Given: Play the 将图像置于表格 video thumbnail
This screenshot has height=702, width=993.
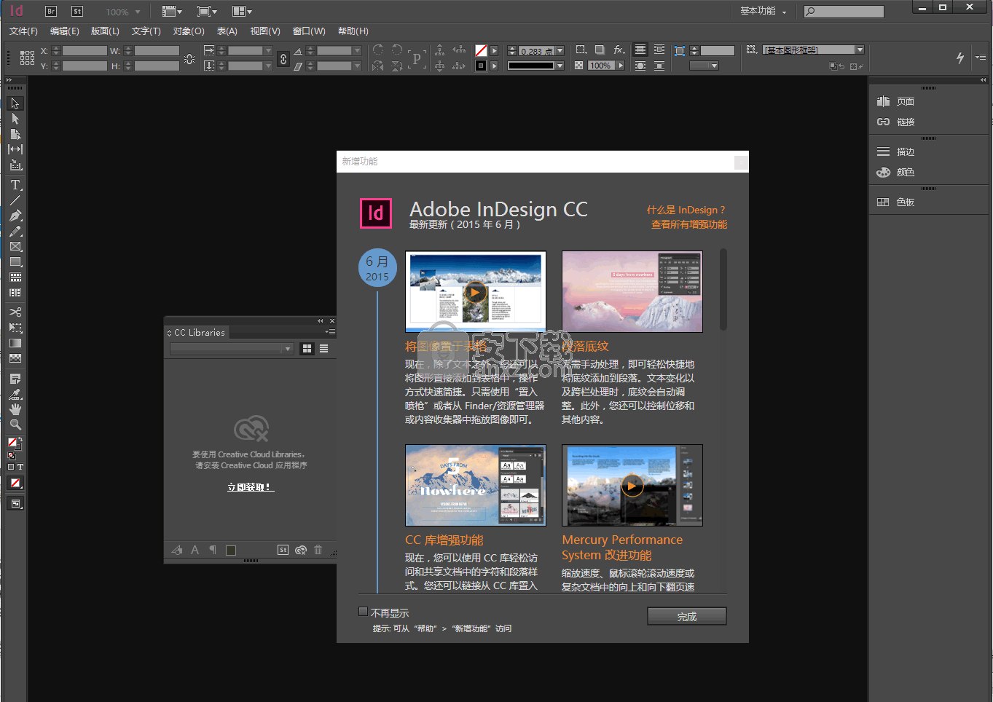Looking at the screenshot, I should [x=475, y=292].
